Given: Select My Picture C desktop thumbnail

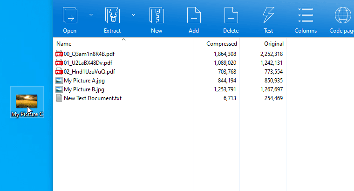Looking at the screenshot, I should pyautogui.click(x=27, y=101).
